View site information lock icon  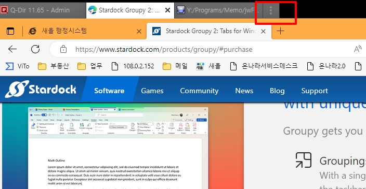(x=63, y=49)
